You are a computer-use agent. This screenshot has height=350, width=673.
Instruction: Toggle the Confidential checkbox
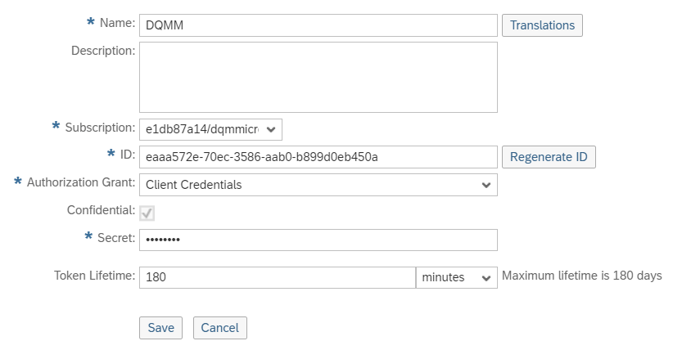[x=147, y=213]
